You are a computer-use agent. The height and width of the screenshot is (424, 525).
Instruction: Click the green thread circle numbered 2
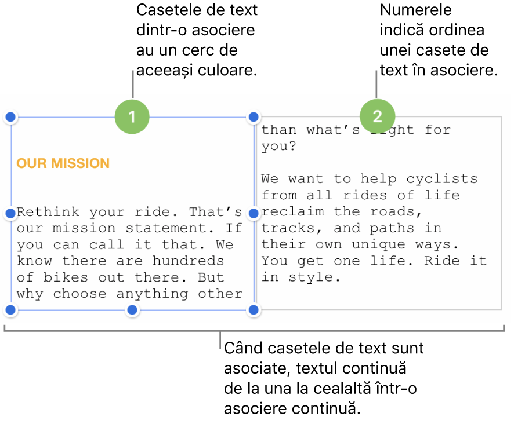(x=377, y=117)
